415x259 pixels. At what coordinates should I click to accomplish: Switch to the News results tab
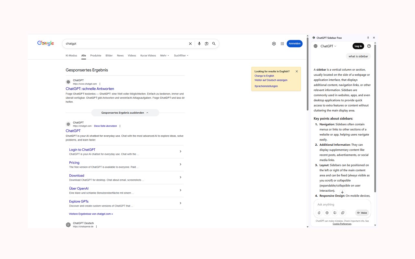(120, 55)
